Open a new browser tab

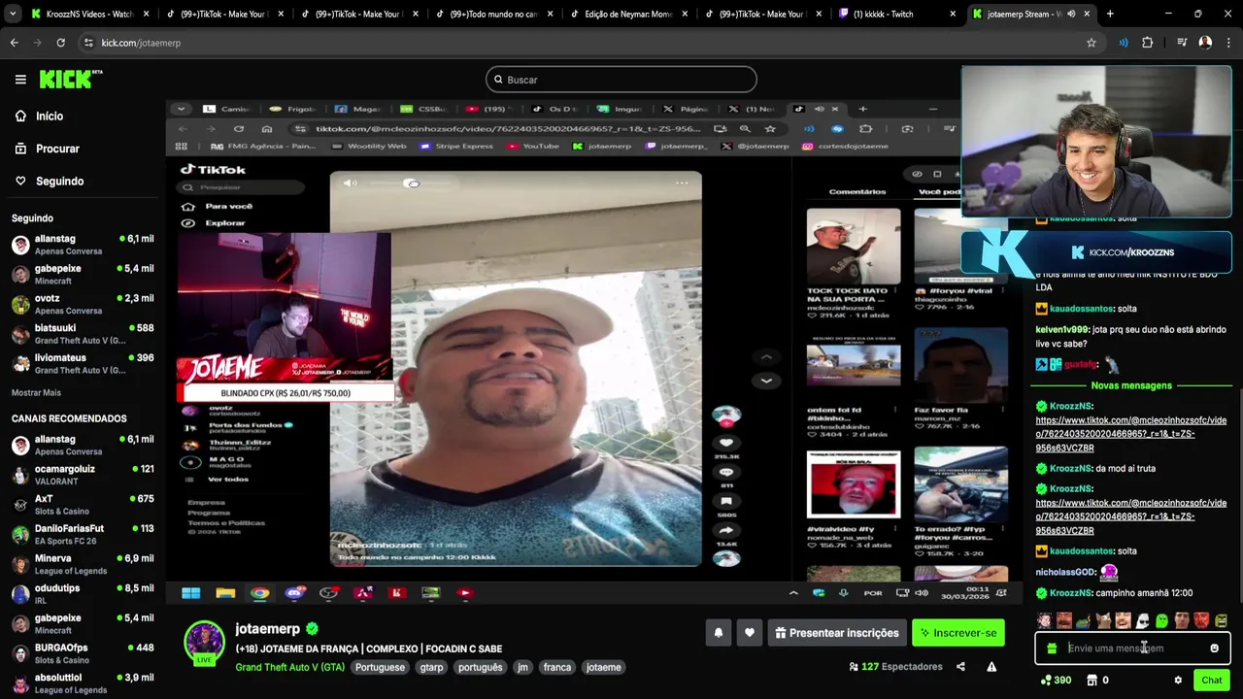tap(1110, 14)
